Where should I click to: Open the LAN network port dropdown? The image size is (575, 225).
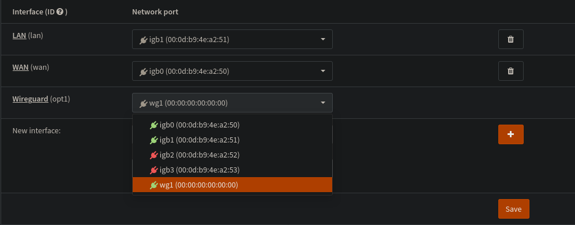tap(232, 39)
